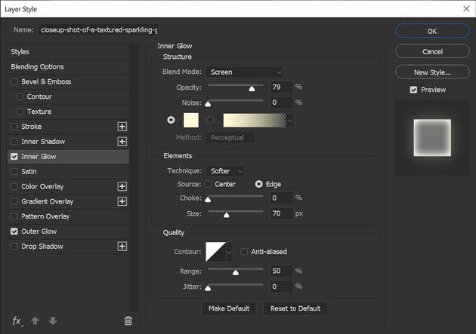
Task: Expand the gradient picker dropdown arrow
Action: [290, 121]
